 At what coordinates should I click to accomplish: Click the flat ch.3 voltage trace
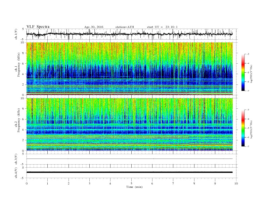click(130, 159)
